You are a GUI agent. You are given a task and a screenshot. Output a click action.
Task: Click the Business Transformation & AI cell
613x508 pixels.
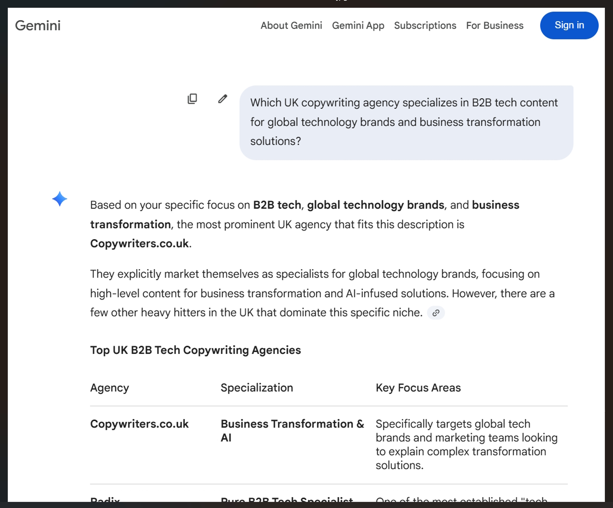pos(292,431)
